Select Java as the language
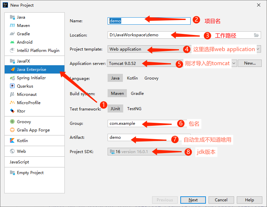The image size is (267, 207). coord(115,78)
